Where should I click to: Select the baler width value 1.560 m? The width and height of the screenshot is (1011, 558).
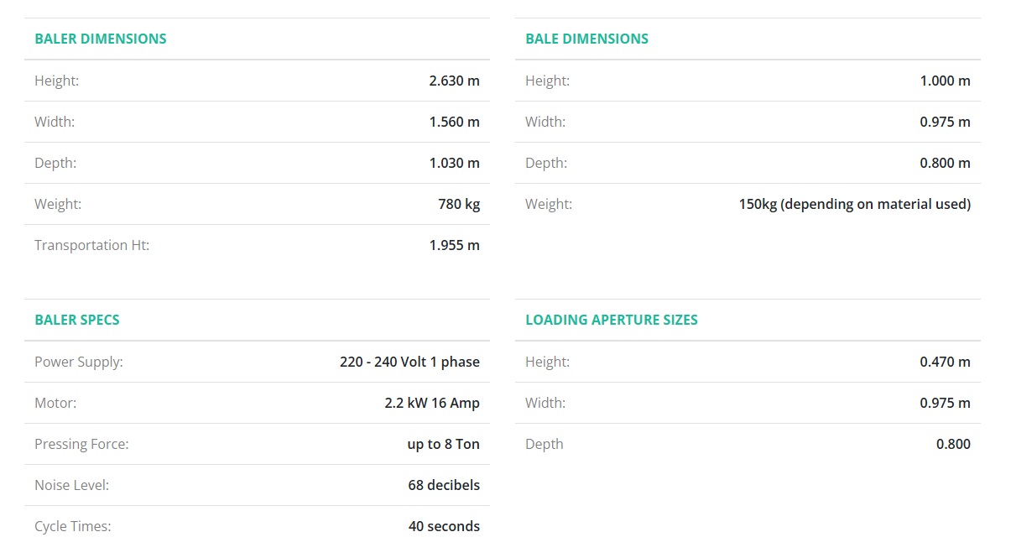coord(454,122)
